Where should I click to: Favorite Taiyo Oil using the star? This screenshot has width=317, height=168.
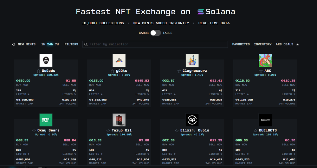click(x=108, y=130)
